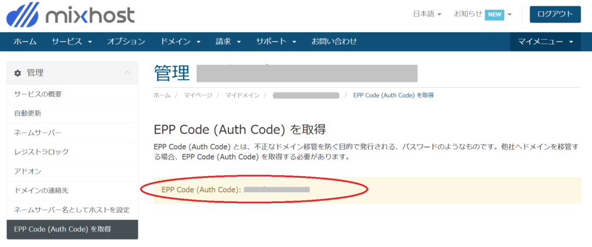Expand the 請求 menu
The width and height of the screenshot is (592, 247).
pos(228,42)
